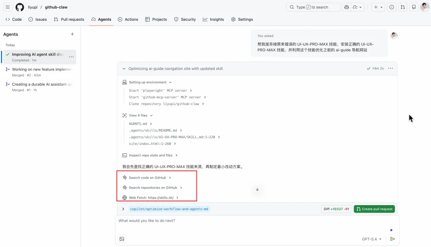Click the plus icon to add new agent session
Viewport: 431px width, 247px height.
pyautogui.click(x=72, y=34)
